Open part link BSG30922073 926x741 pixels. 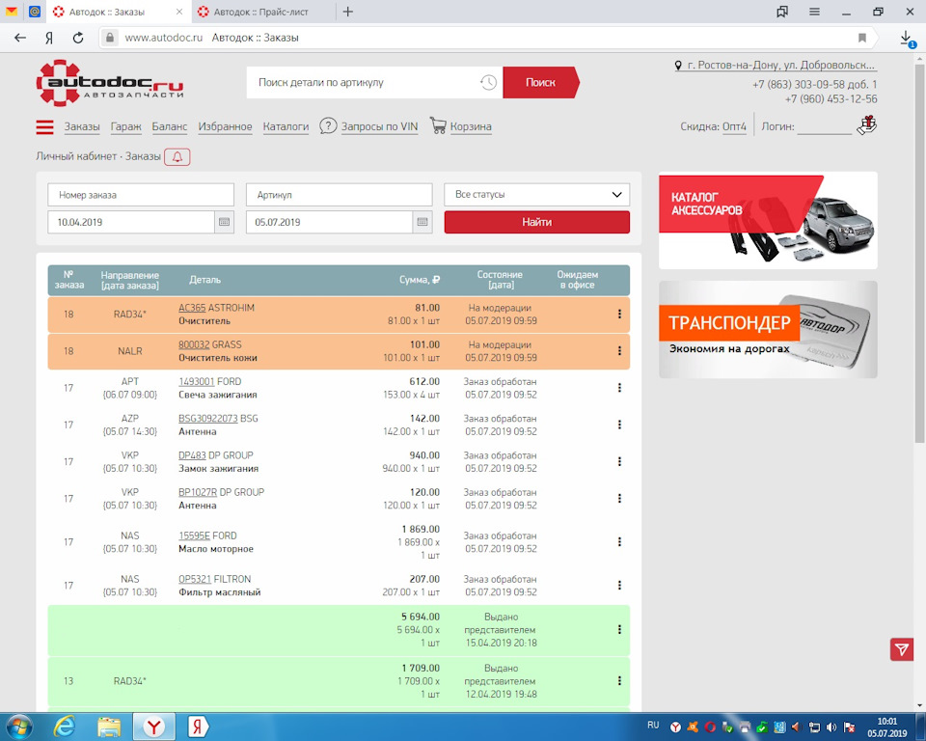(208, 419)
